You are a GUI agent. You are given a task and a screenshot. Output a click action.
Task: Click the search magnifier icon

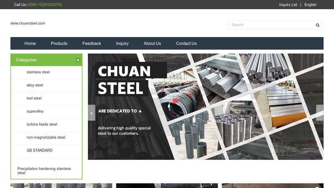(x=317, y=25)
